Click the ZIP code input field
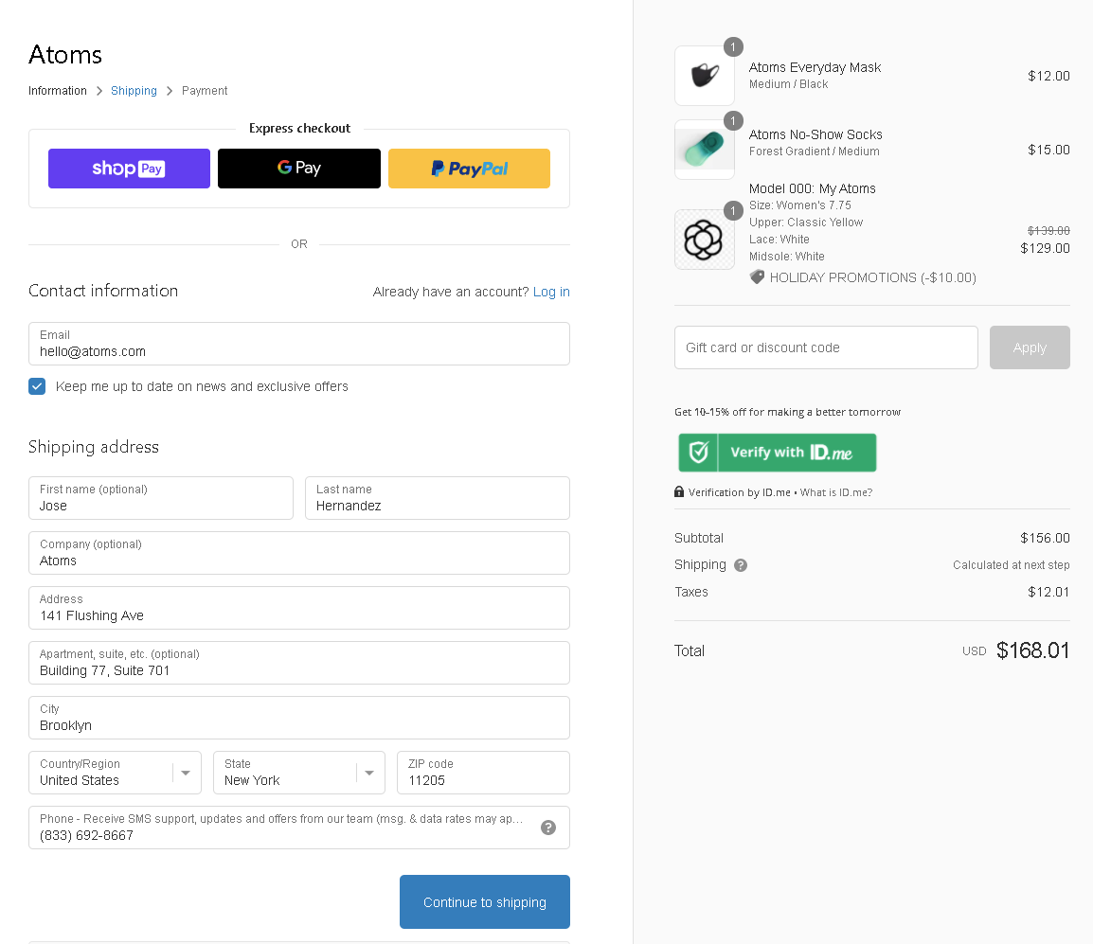The height and width of the screenshot is (944, 1093). coord(484,773)
